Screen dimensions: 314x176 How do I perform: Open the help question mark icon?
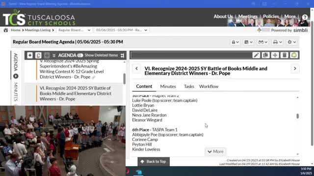(305, 18)
